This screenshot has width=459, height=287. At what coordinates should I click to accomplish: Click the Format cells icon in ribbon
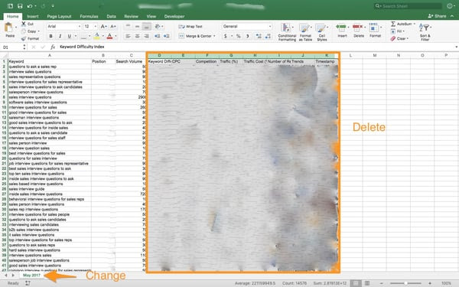coord(374,28)
